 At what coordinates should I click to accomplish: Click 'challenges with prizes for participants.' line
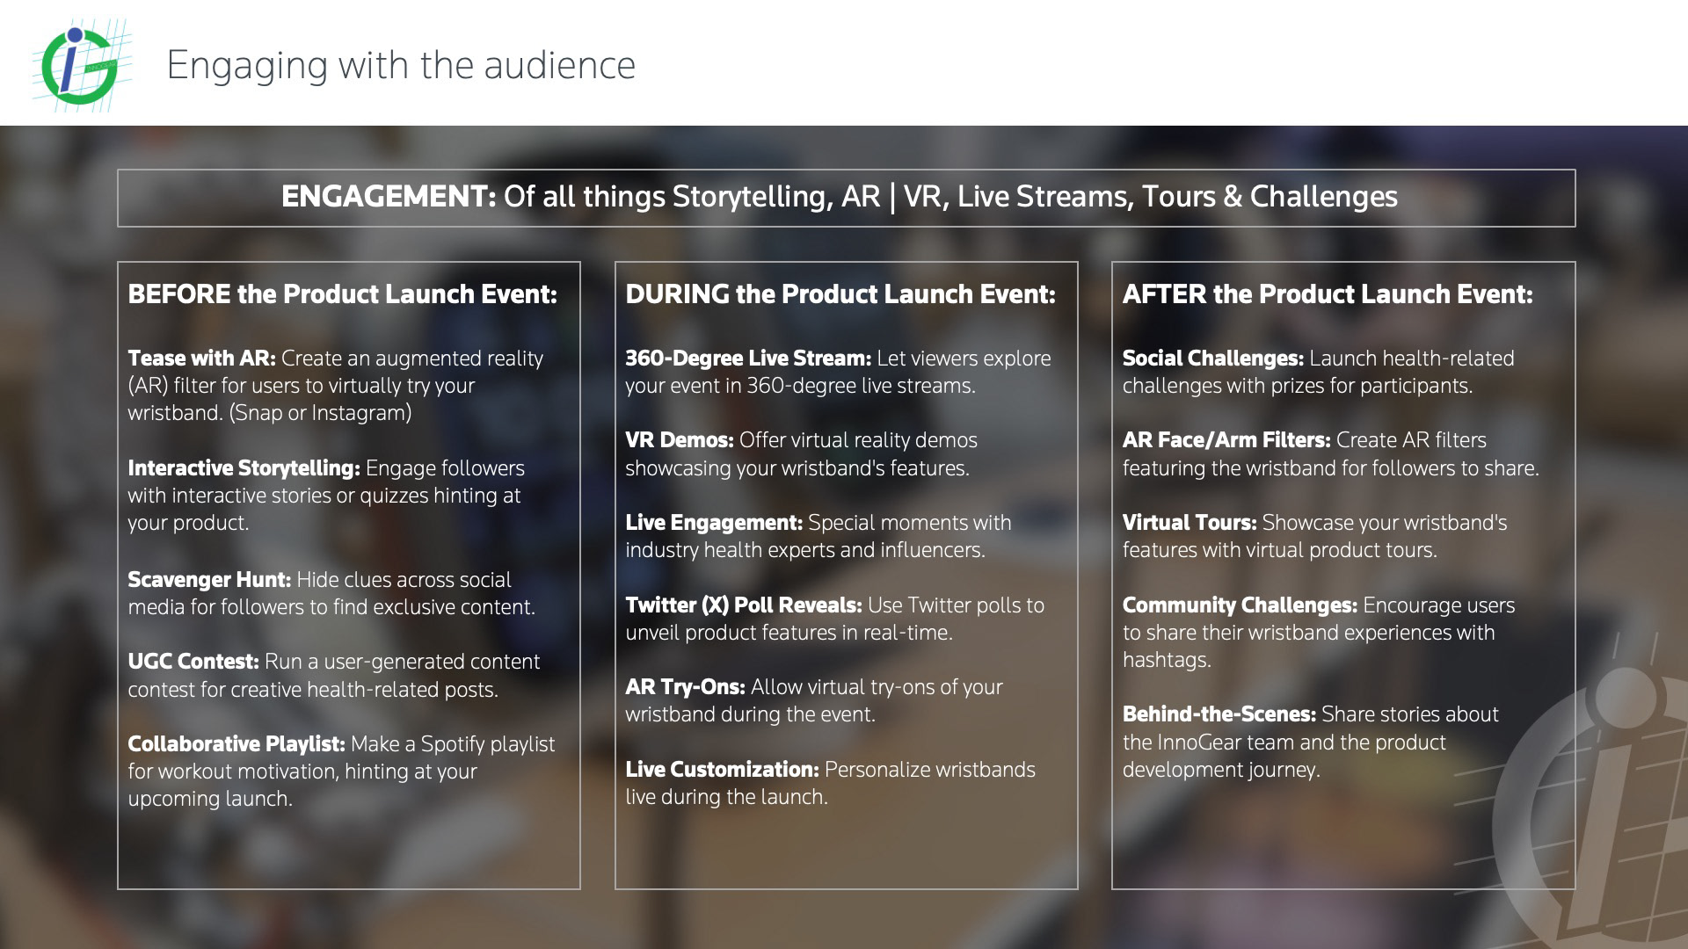[x=1298, y=386]
